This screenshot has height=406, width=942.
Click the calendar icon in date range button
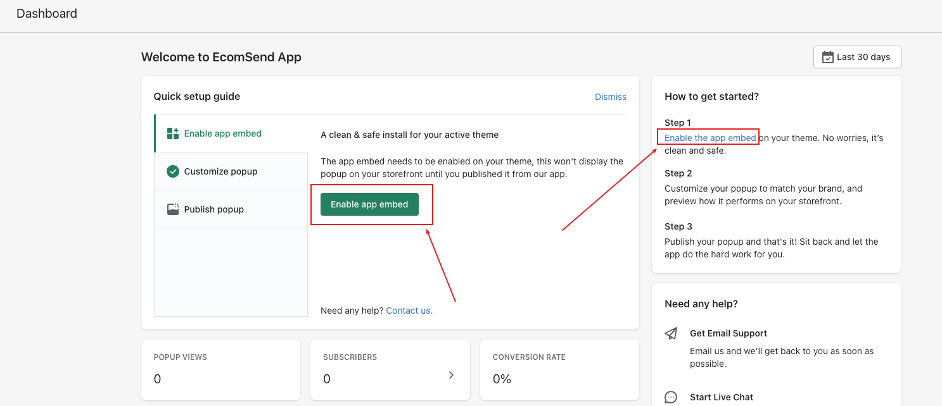pos(827,57)
